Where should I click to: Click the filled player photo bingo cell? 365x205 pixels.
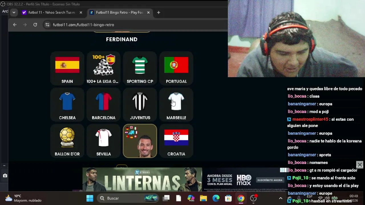pyautogui.click(x=140, y=141)
